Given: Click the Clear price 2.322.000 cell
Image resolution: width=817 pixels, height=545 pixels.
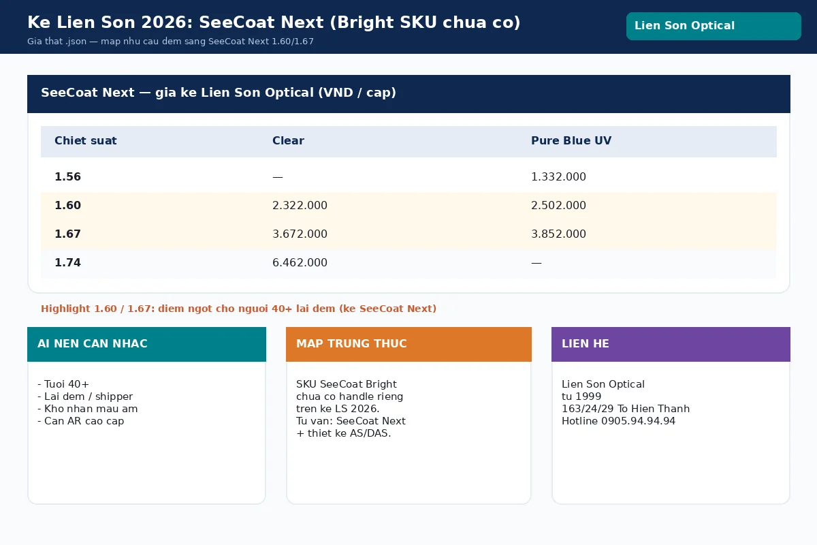Looking at the screenshot, I should (x=300, y=206).
